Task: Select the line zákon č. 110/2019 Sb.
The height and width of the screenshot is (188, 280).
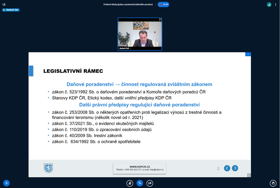Action: 102,130
